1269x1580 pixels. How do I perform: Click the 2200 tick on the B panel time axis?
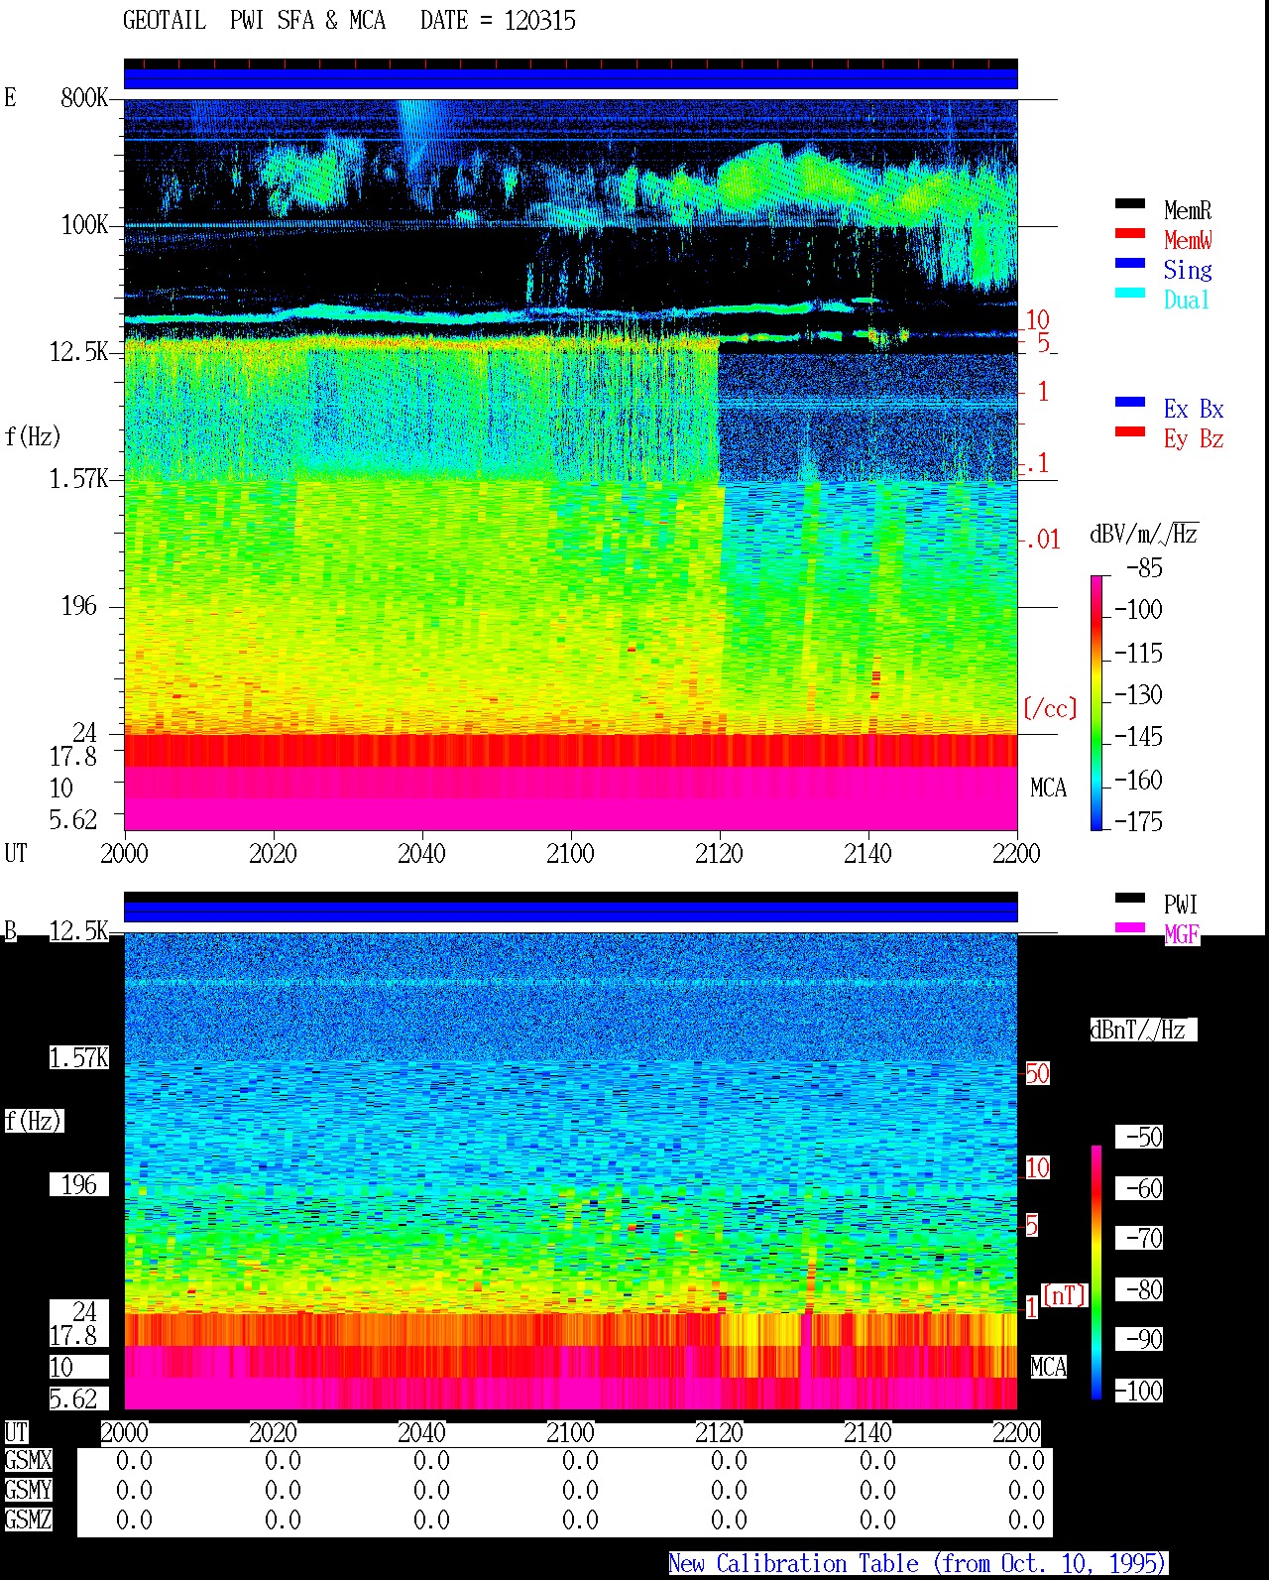click(1016, 1432)
